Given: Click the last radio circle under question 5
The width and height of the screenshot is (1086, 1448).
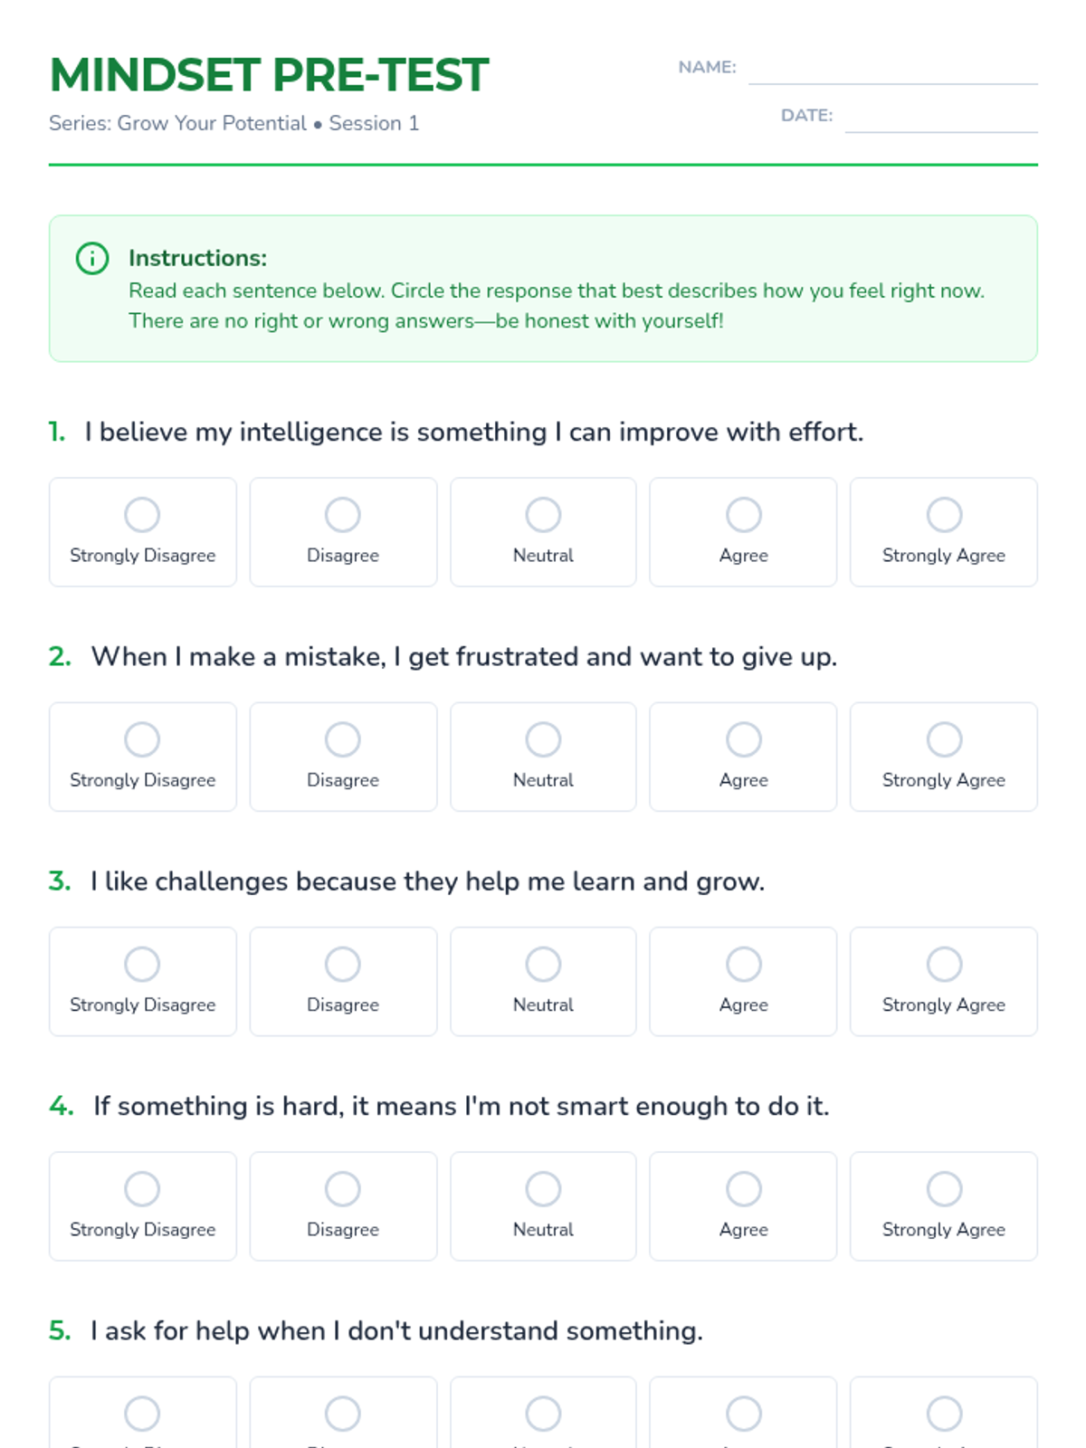Looking at the screenshot, I should 944,1414.
